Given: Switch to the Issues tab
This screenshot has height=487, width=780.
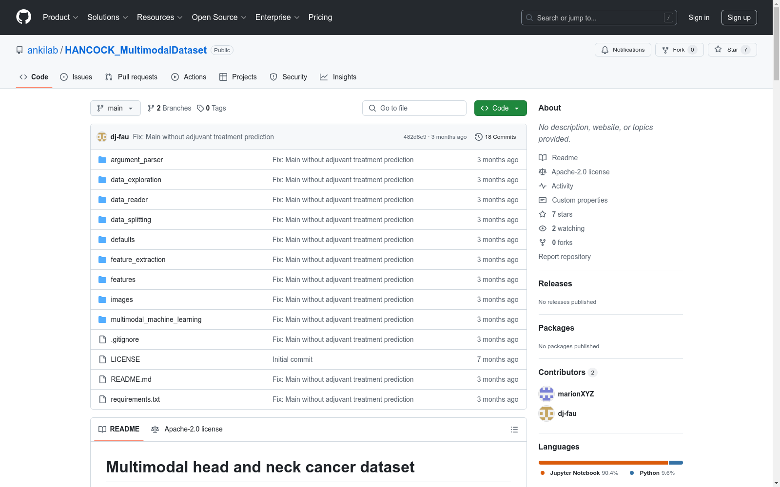Looking at the screenshot, I should coord(76,77).
